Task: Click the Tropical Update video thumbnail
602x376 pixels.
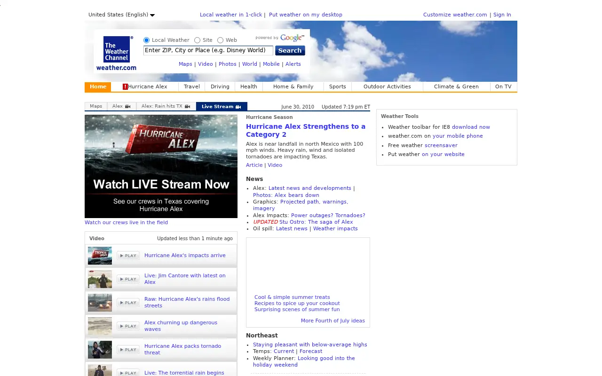Action: tap(100, 256)
